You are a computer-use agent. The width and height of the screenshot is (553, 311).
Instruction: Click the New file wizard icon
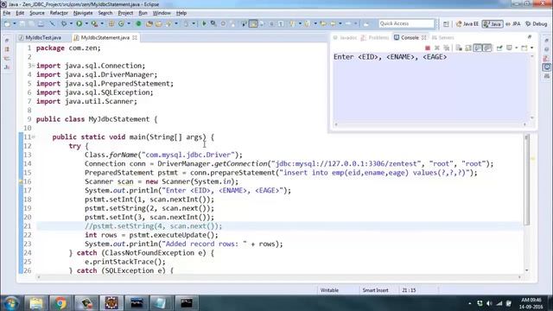click(x=7, y=23)
